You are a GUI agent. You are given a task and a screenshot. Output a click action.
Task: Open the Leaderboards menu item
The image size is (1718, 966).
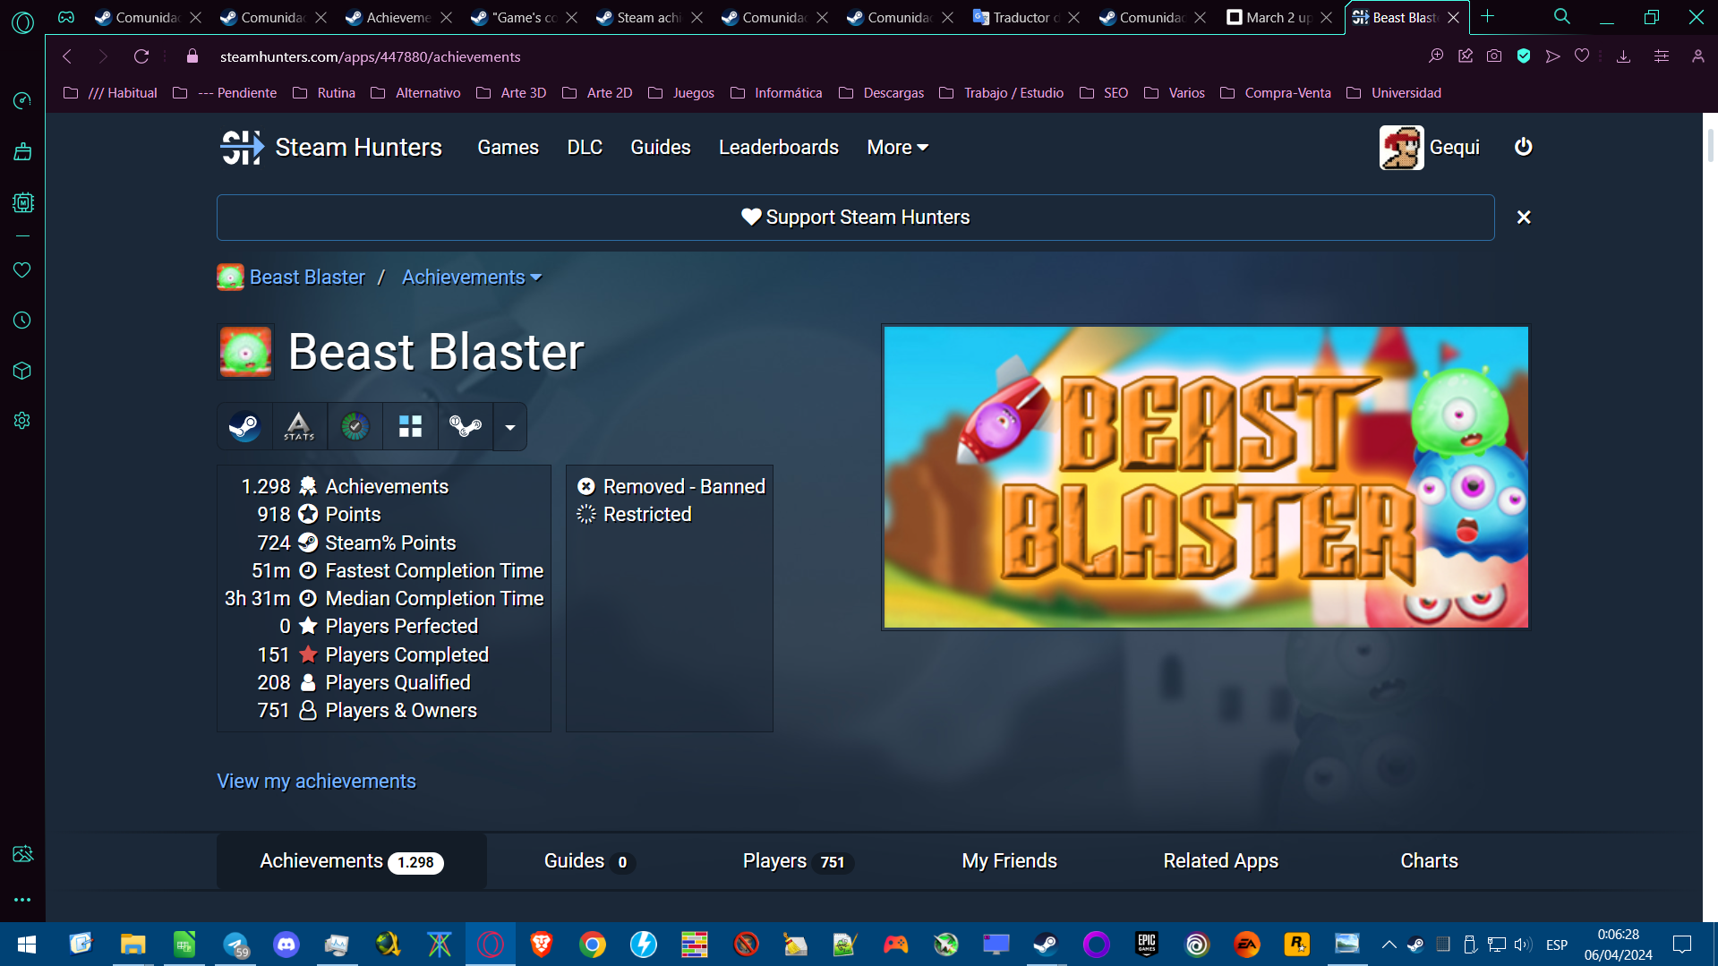[778, 147]
